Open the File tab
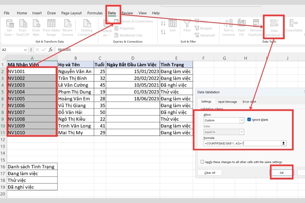This screenshot has height=203, width=305. pyautogui.click(x=6, y=13)
